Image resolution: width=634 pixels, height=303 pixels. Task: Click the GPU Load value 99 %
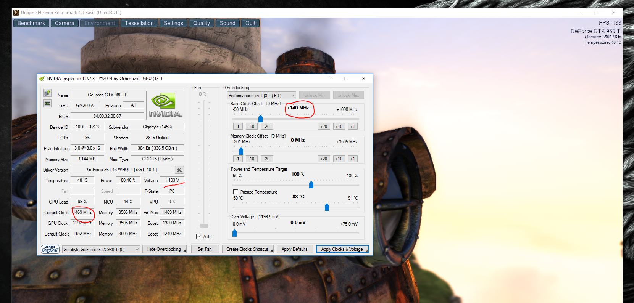click(x=82, y=202)
